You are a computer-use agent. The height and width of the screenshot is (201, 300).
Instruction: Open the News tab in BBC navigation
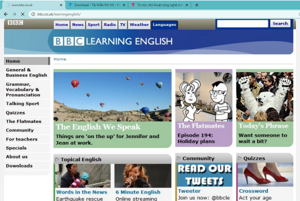[x=78, y=24]
